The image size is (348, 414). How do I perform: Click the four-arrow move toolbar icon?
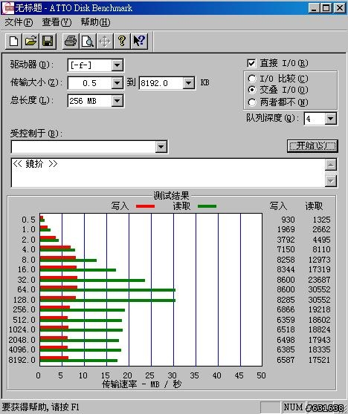(x=105, y=42)
